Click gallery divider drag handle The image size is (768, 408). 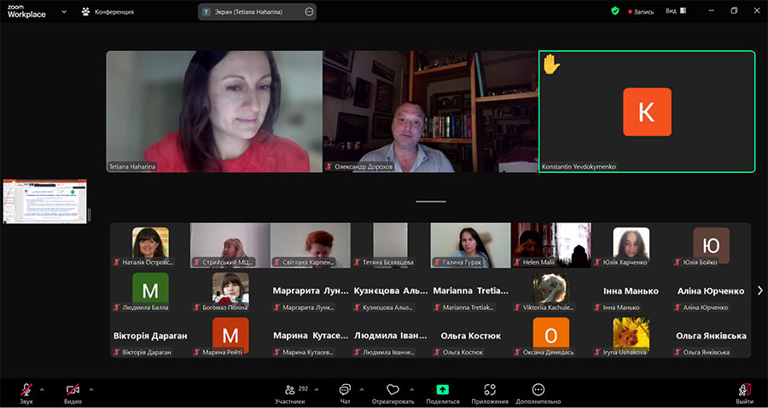coord(431,201)
